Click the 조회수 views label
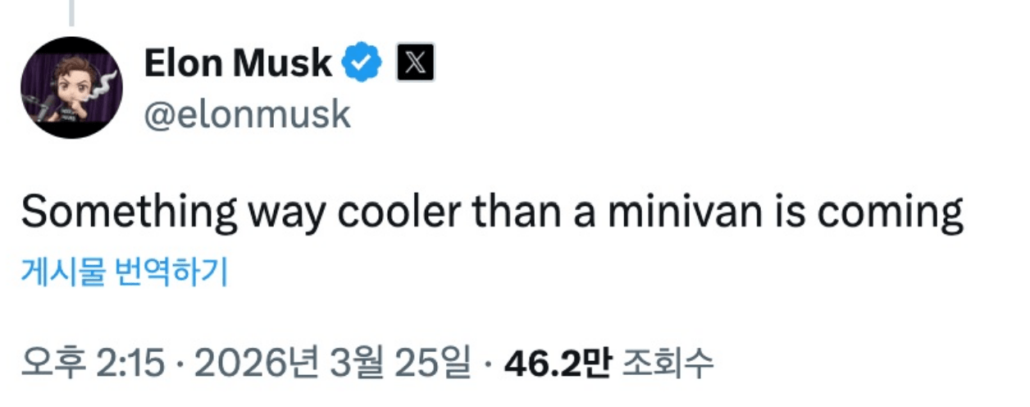This screenshot has height=407, width=1030. click(668, 363)
